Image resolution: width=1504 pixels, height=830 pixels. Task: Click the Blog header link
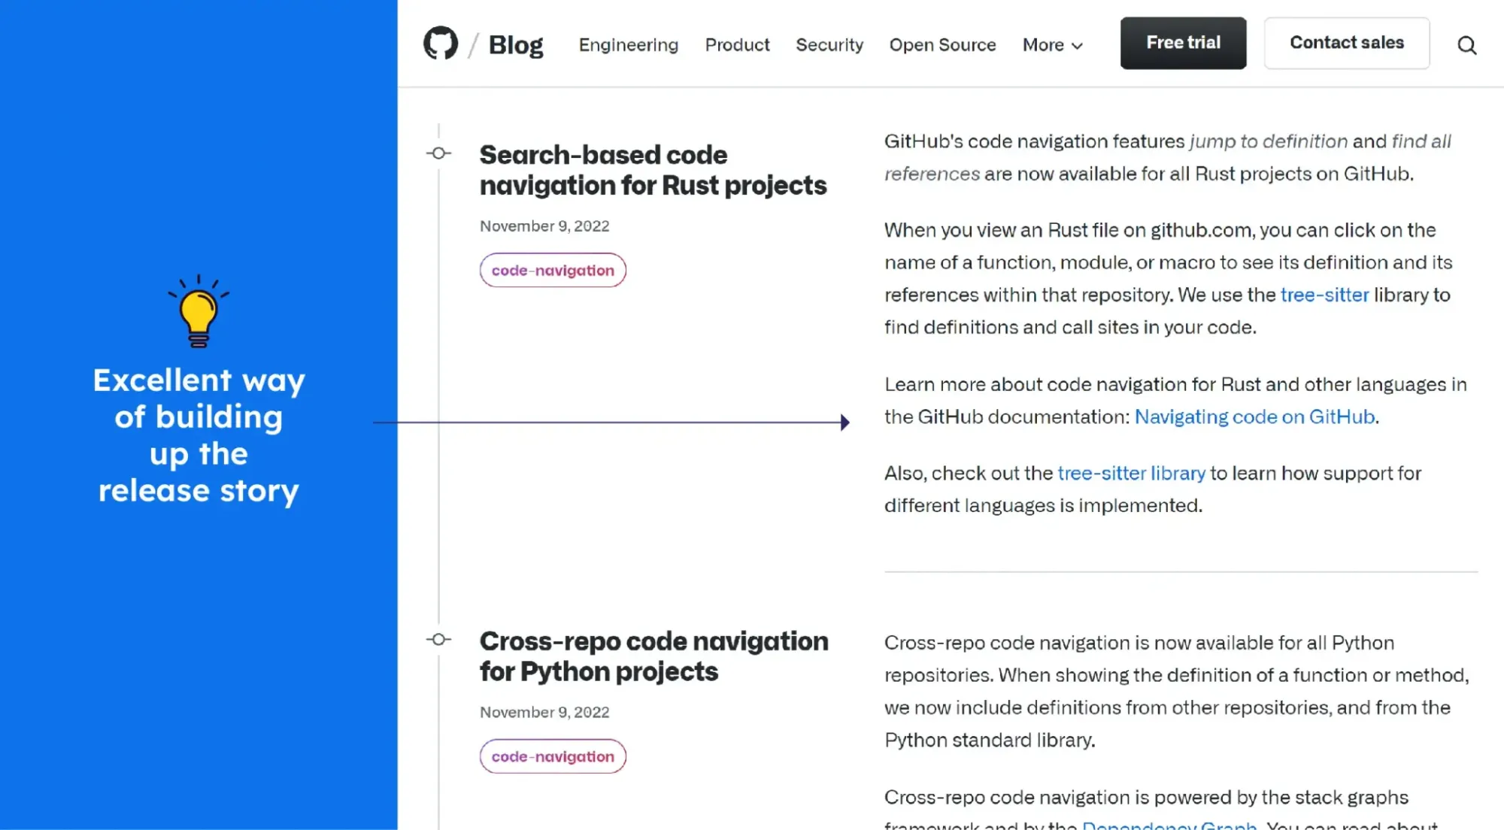516,45
